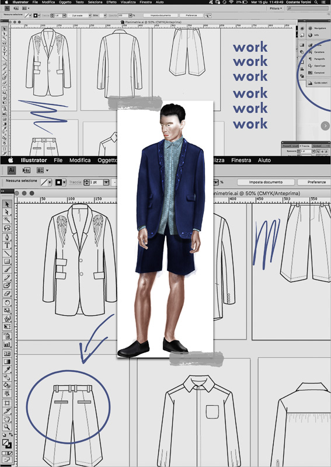Open the Aiuto menu in larger menu bar
The height and width of the screenshot is (467, 331).
click(x=264, y=160)
